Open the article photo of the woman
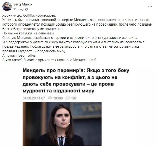This screenshot has width=157, height=146. [x=62, y=124]
